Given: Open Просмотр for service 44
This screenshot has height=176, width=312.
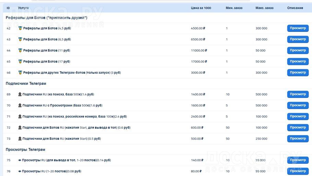Looking at the screenshot, I should point(298,50).
